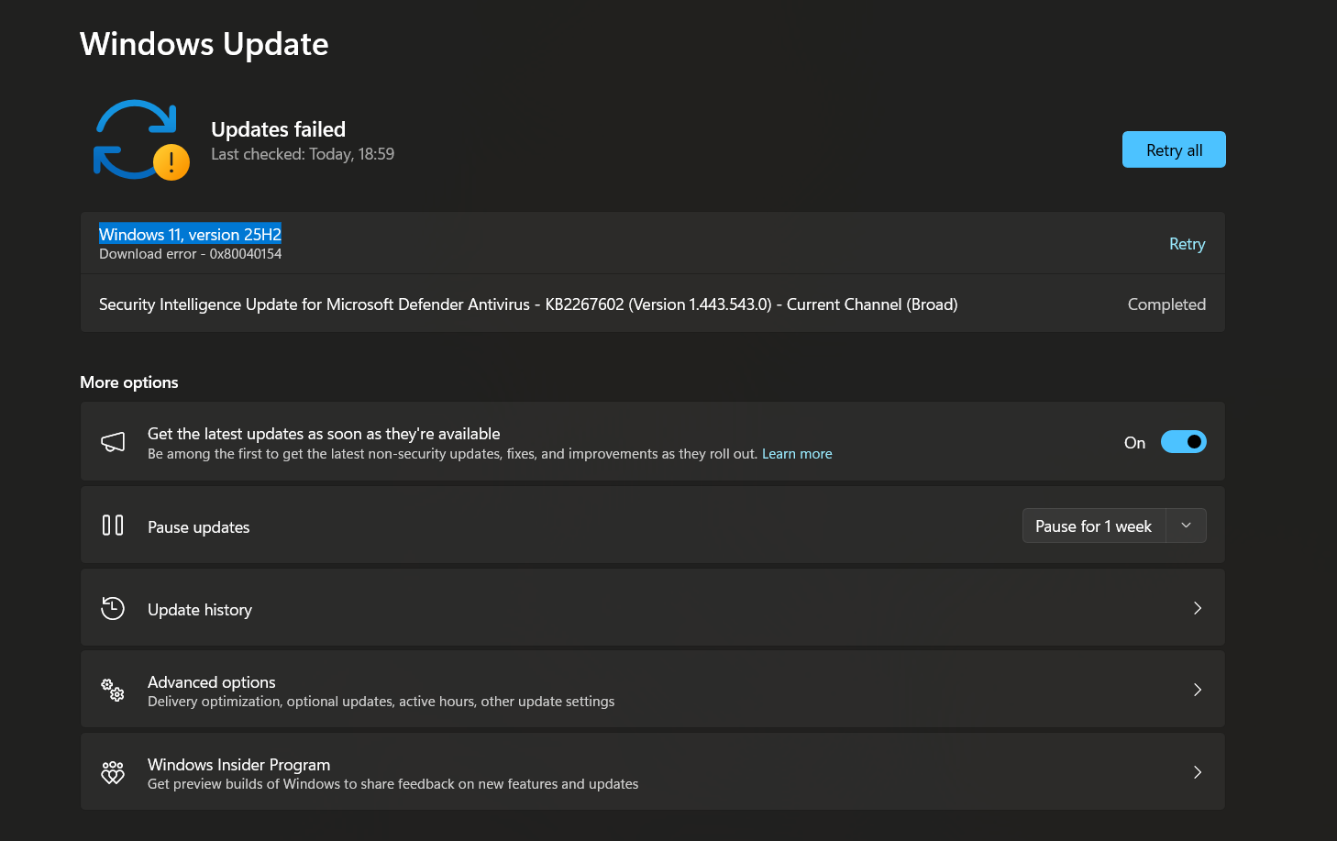
Task: Click Pause for 1 week button
Action: point(1094,526)
